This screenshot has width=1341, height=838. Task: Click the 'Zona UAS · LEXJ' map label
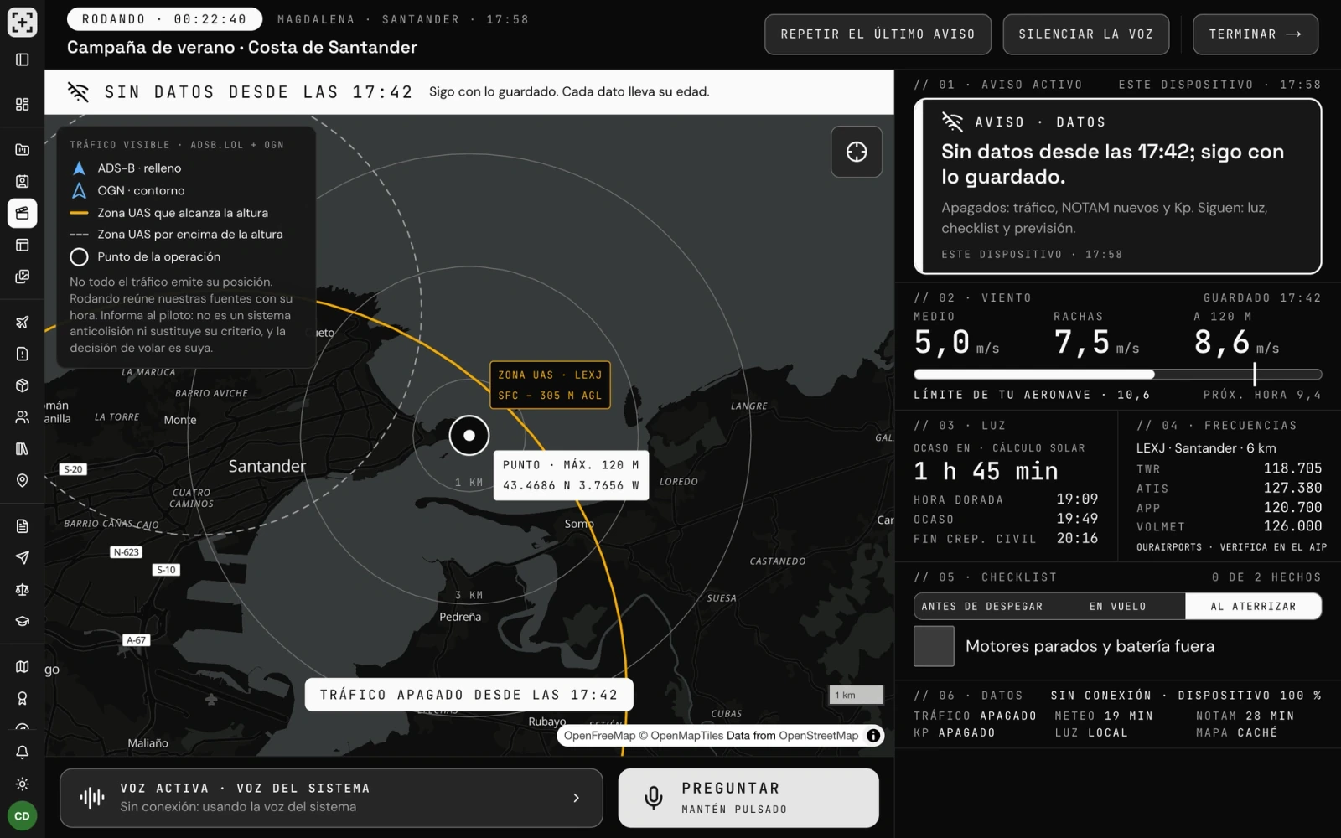click(x=550, y=385)
